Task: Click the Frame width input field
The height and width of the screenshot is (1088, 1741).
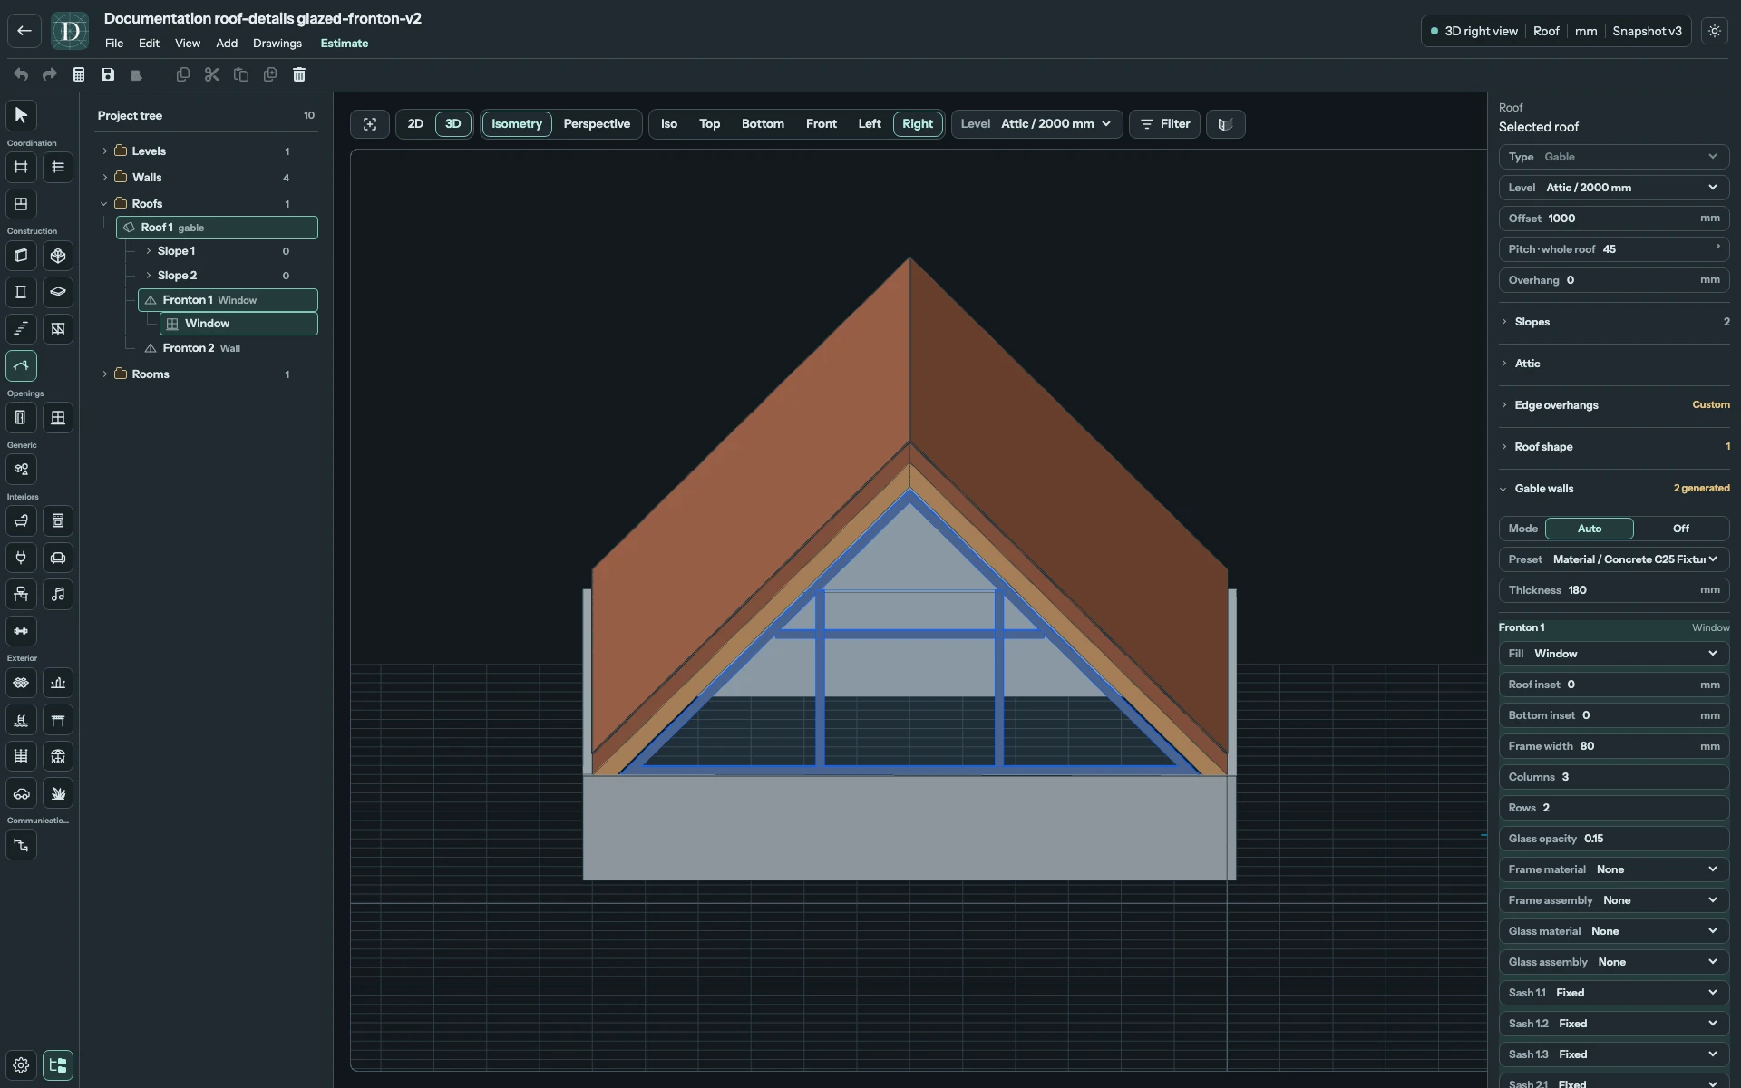Action: (1613, 746)
